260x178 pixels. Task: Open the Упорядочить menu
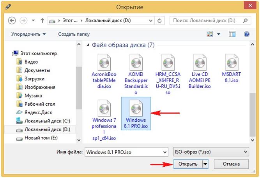pos(28,34)
